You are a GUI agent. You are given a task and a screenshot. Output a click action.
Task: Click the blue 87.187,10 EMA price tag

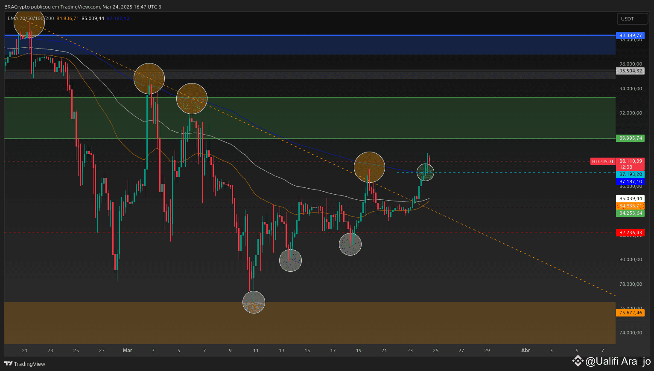click(x=630, y=181)
